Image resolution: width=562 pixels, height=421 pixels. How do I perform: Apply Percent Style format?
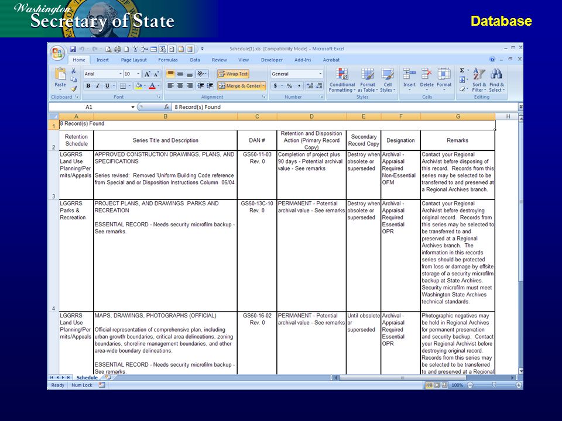(x=289, y=85)
